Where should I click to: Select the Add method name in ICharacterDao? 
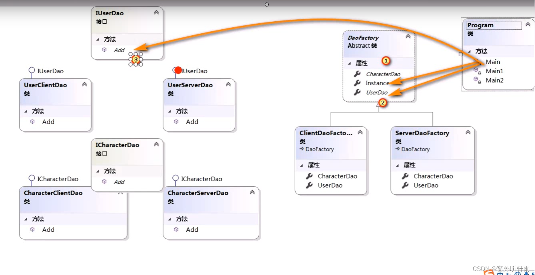click(119, 182)
